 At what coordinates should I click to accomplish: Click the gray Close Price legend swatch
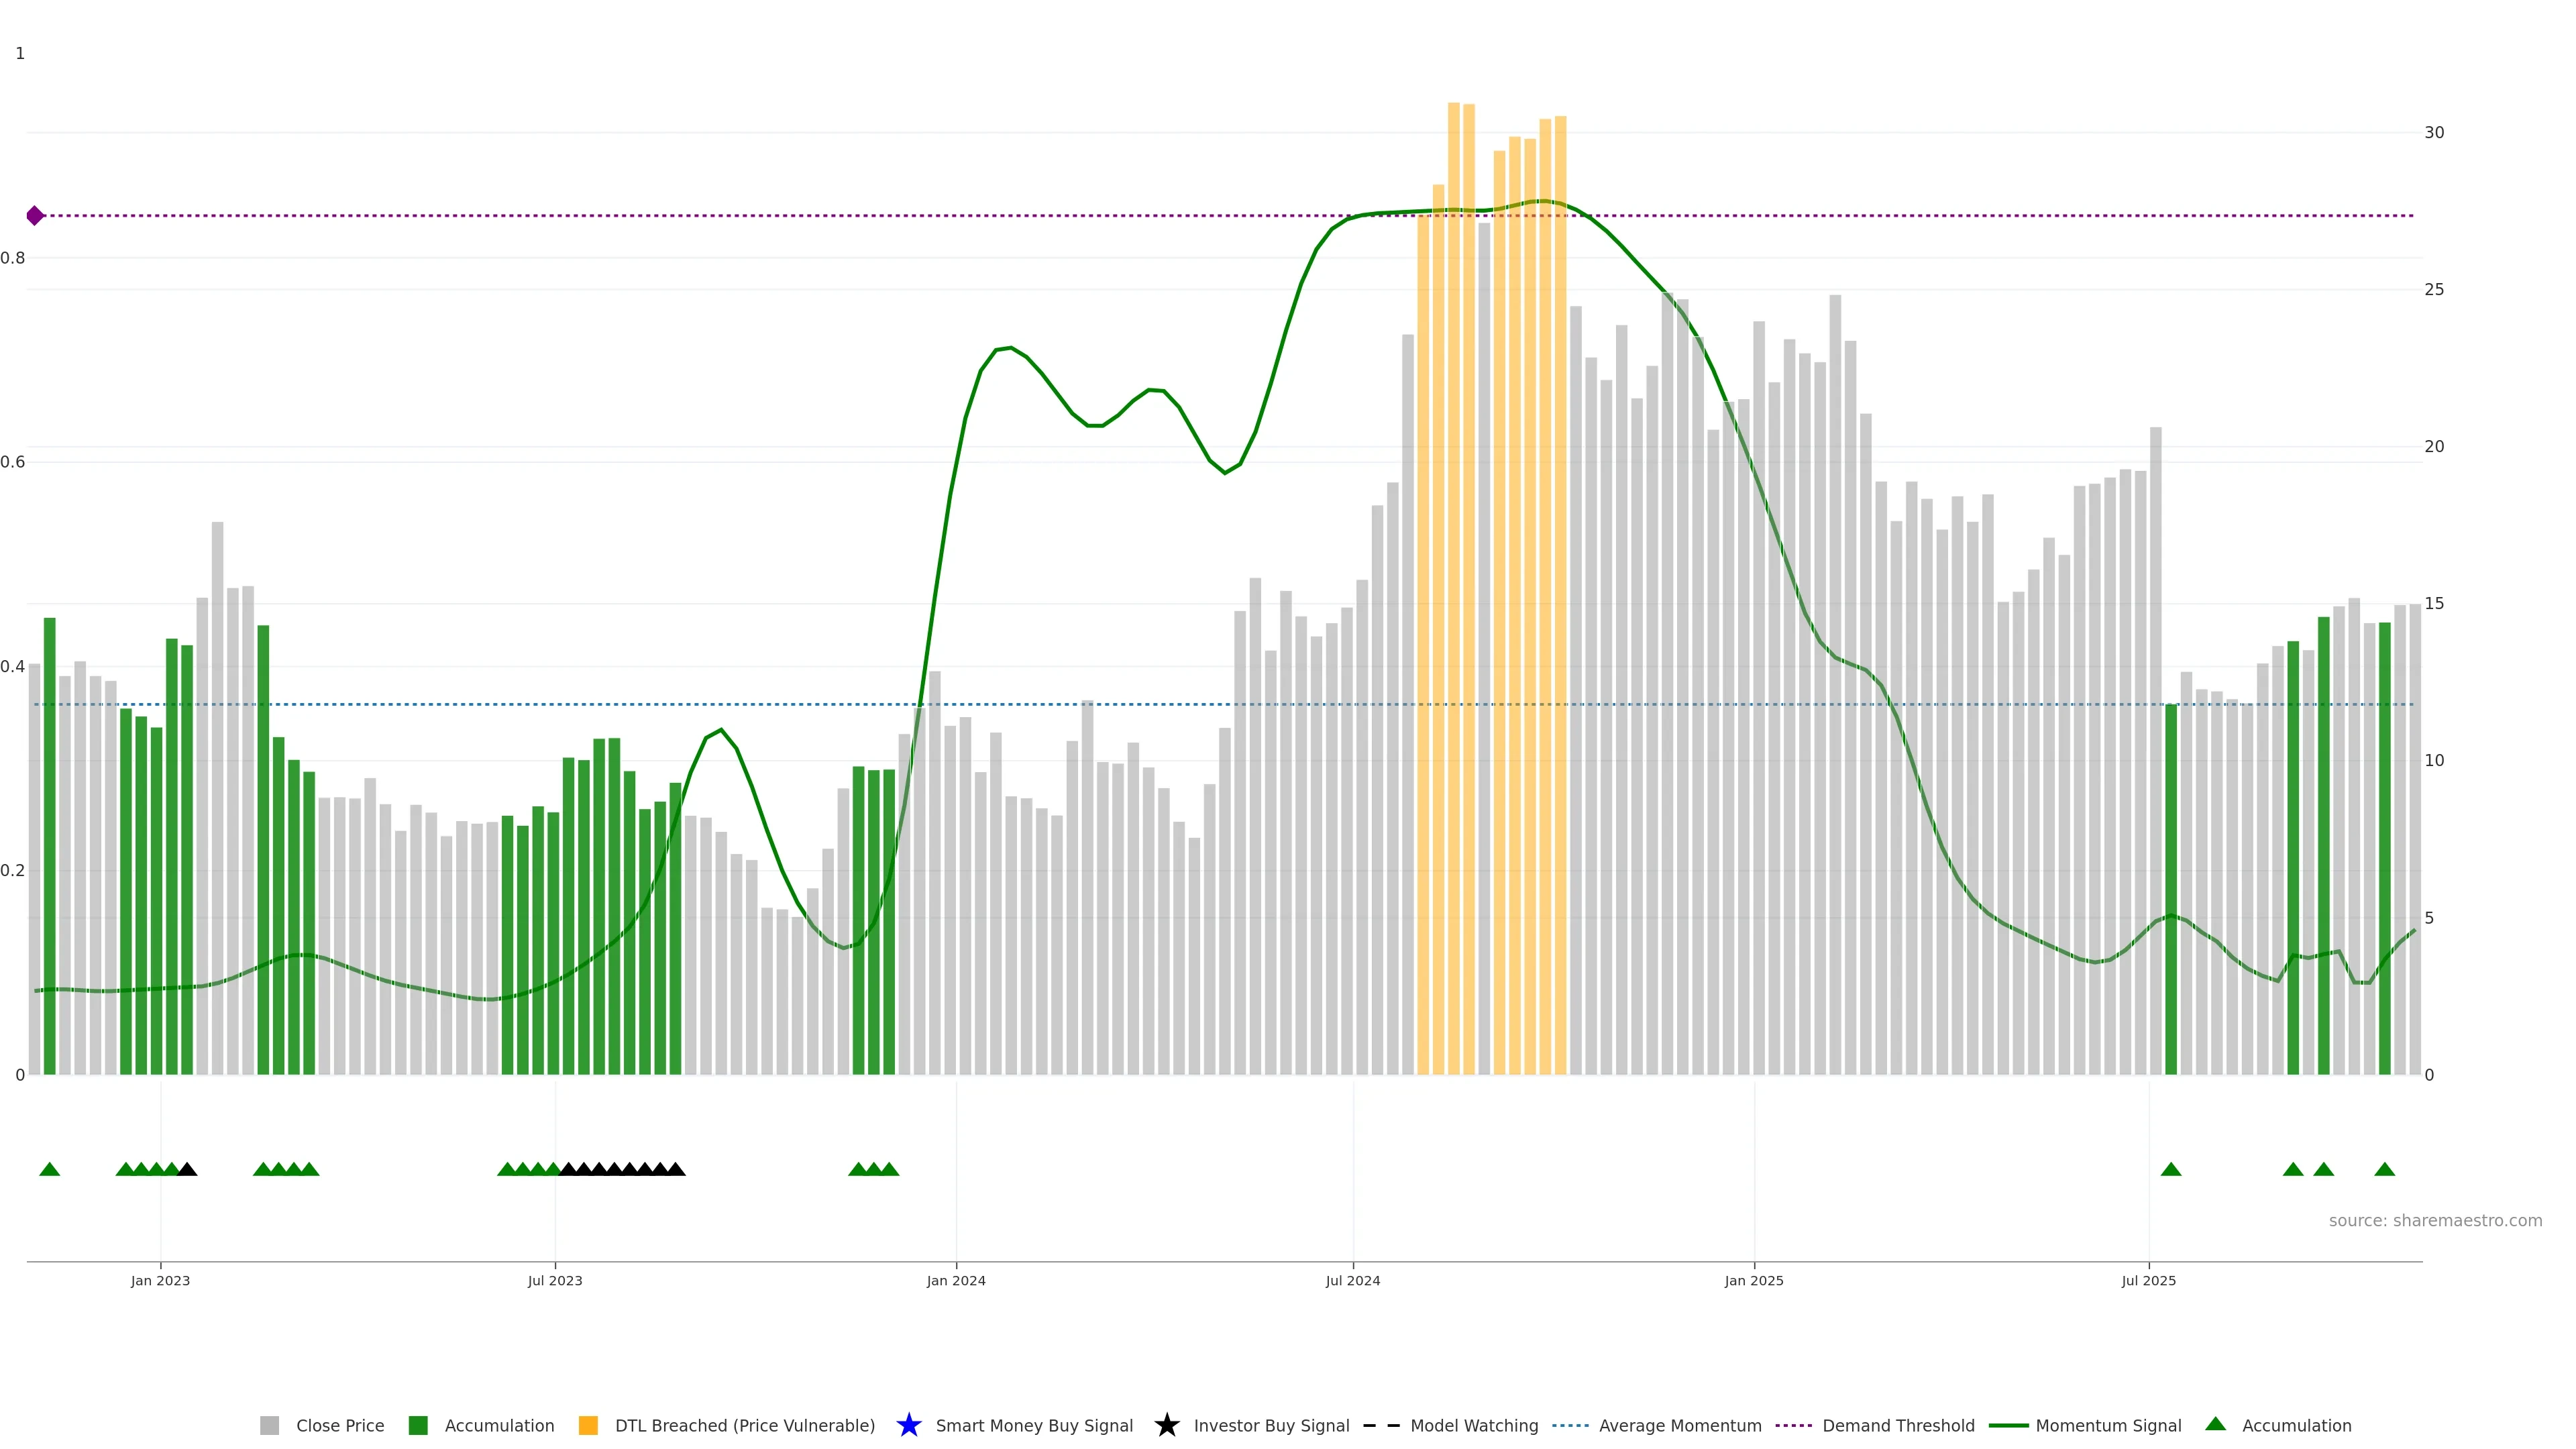[269, 1425]
